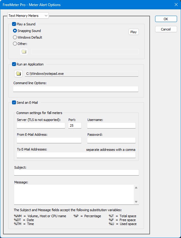Click the Command line Options field

point(76,89)
